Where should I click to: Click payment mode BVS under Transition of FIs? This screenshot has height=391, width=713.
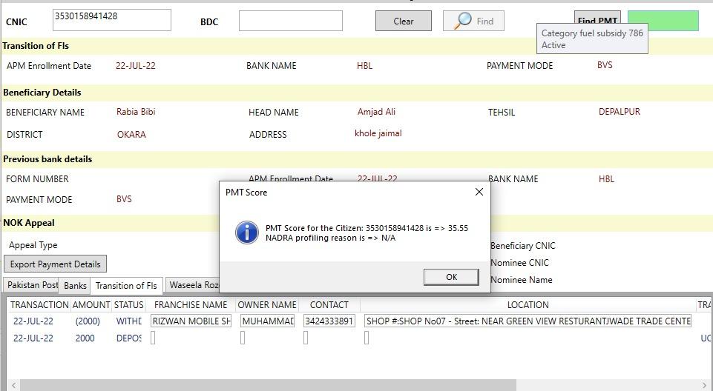(x=605, y=65)
